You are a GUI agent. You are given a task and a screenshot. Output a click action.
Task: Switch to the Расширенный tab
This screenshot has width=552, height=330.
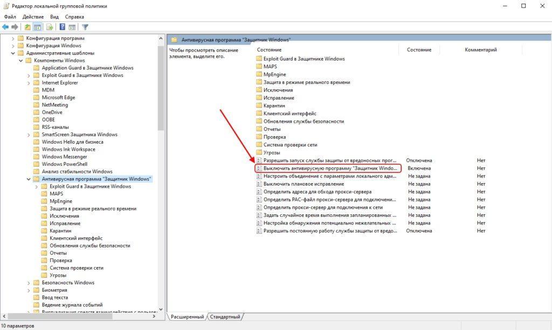click(187, 317)
